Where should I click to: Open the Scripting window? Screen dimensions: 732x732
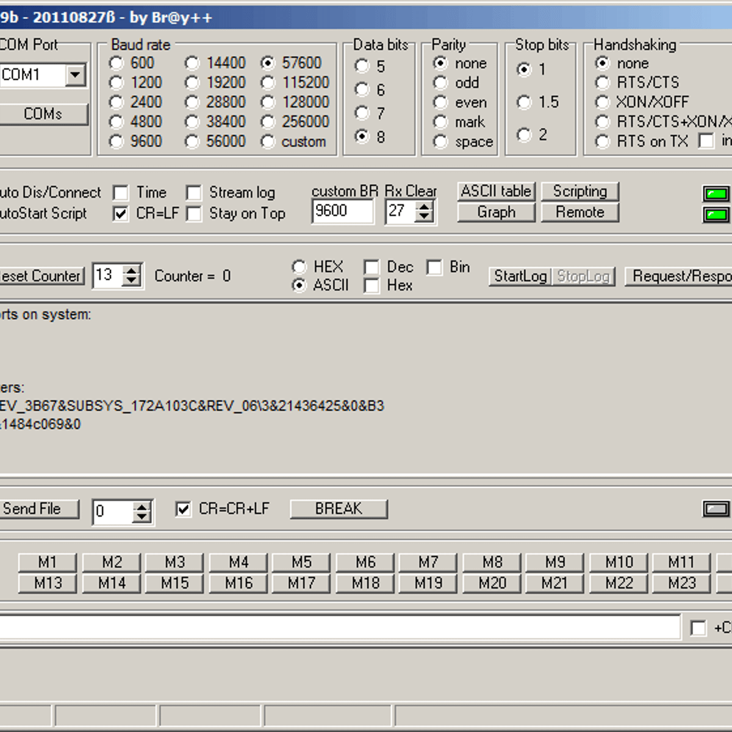(x=579, y=192)
